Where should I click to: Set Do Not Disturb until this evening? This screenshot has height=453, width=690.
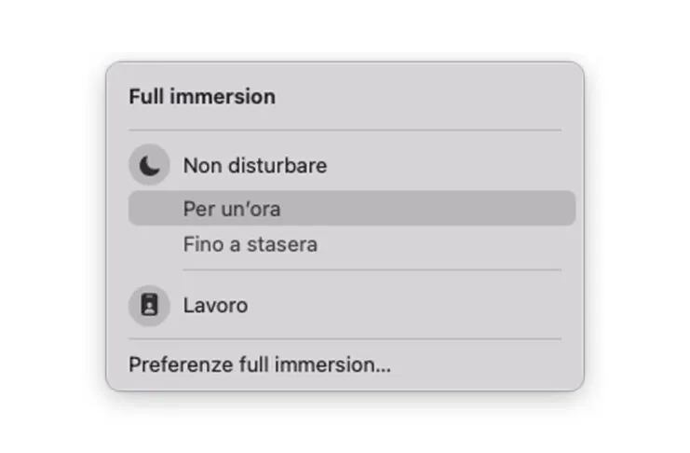point(250,244)
